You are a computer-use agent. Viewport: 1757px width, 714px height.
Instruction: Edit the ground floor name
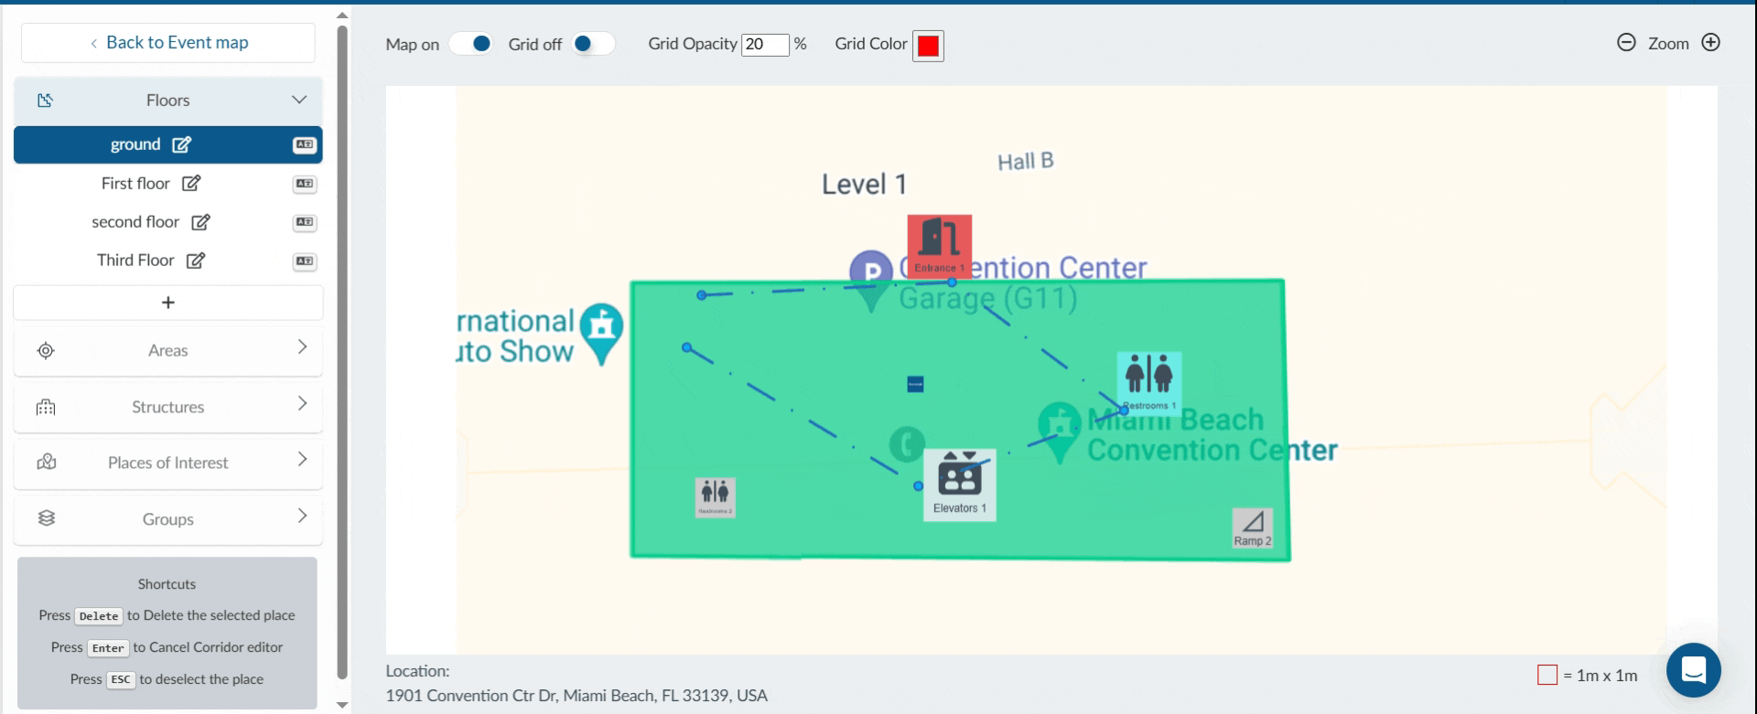[x=182, y=144]
